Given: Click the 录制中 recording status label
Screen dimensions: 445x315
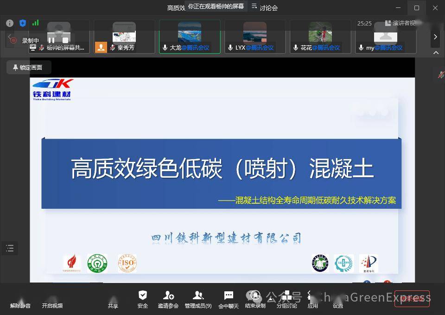Looking at the screenshot, I should coord(31,40).
